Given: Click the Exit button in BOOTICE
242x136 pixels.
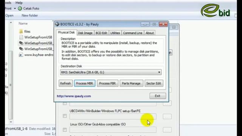Looking at the screenshot, I should click(x=158, y=96).
